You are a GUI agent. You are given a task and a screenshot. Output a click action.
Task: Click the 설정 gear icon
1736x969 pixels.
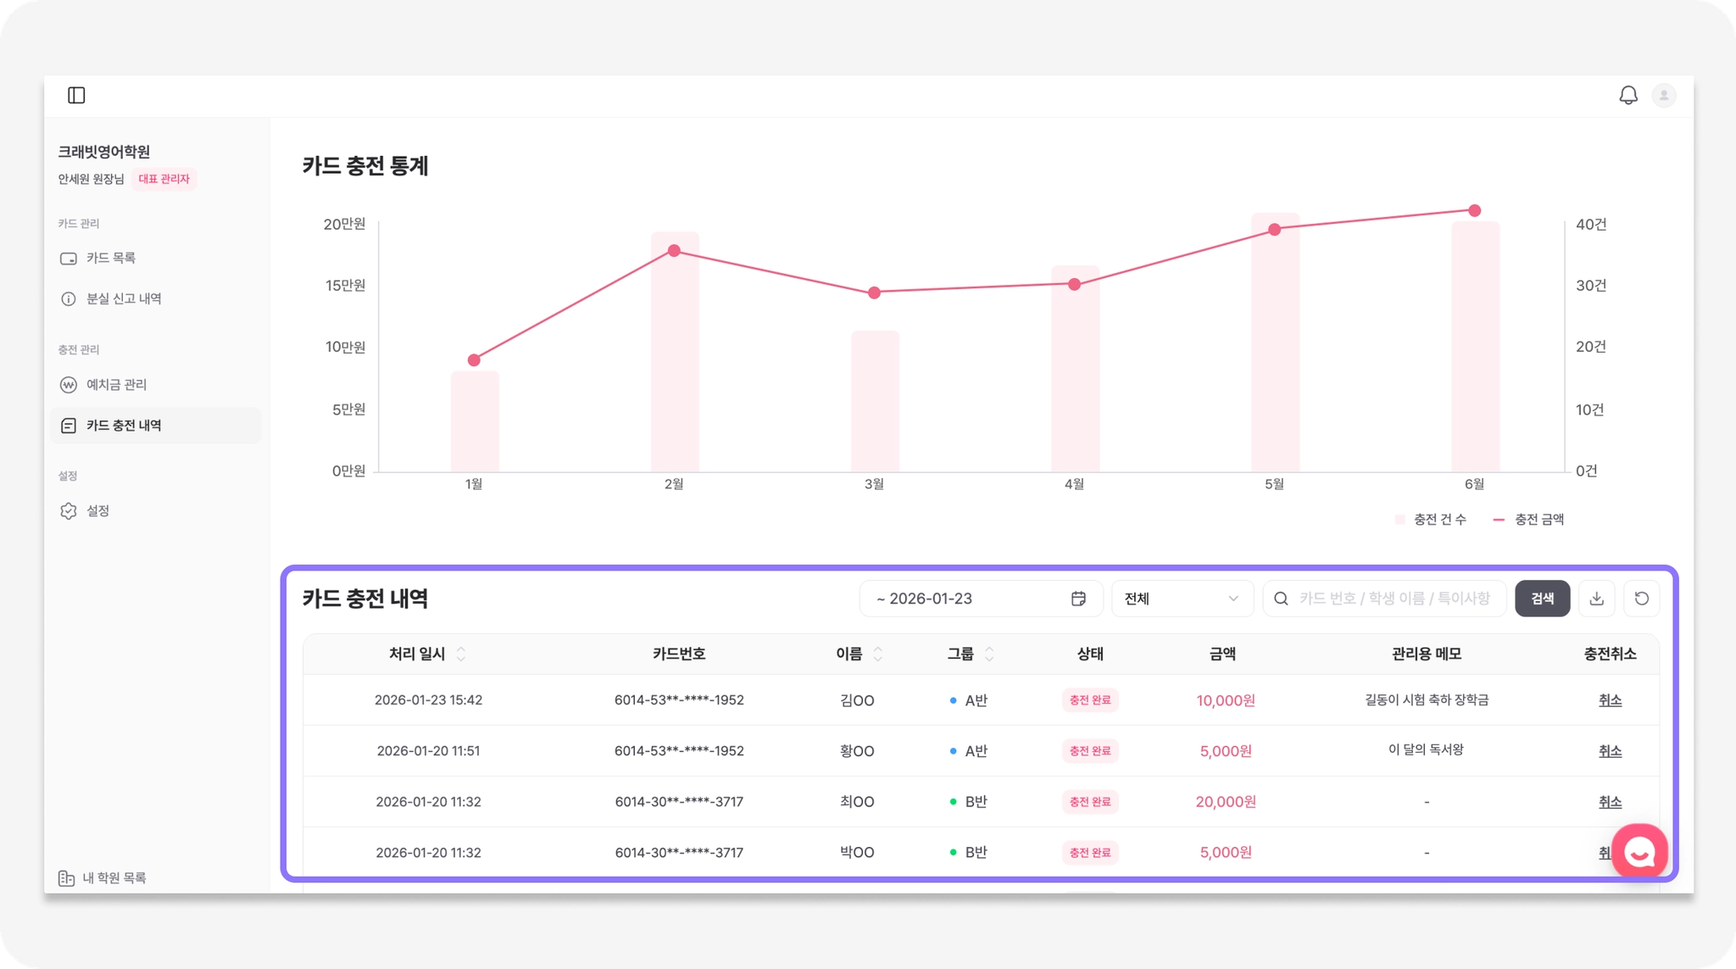(x=69, y=511)
